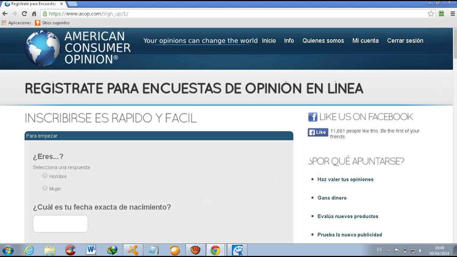457x257 pixels.
Task: Click the browser back arrow
Action: coord(5,14)
